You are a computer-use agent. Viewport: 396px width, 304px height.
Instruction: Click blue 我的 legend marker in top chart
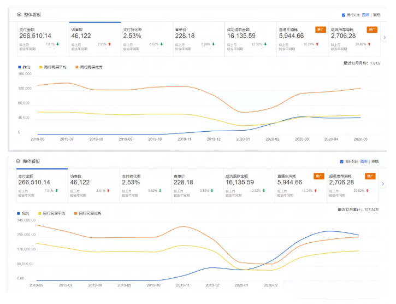(19, 67)
